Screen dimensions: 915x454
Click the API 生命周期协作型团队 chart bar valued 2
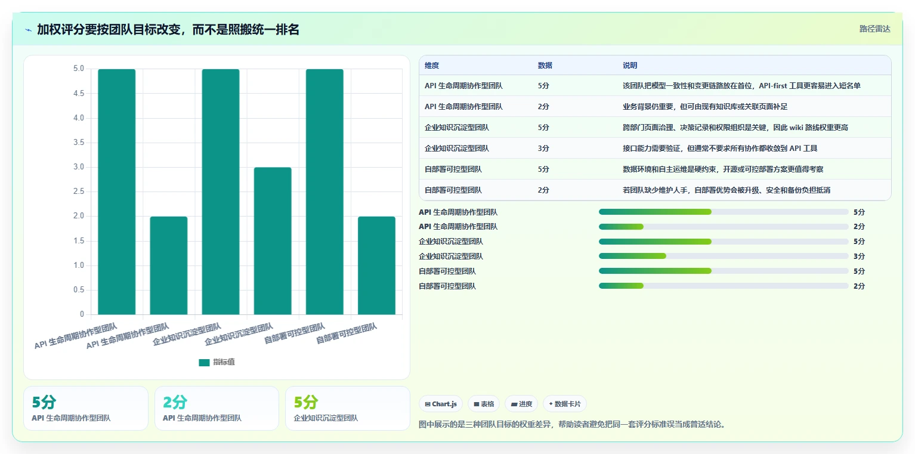[x=169, y=265]
